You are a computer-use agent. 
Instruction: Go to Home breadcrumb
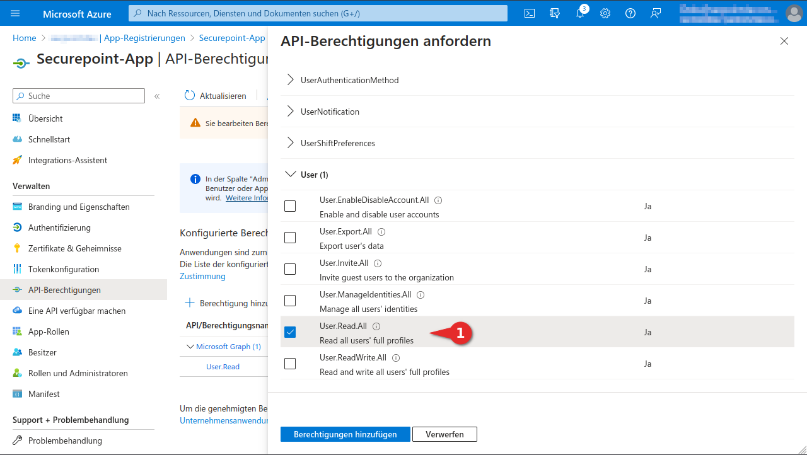25,38
